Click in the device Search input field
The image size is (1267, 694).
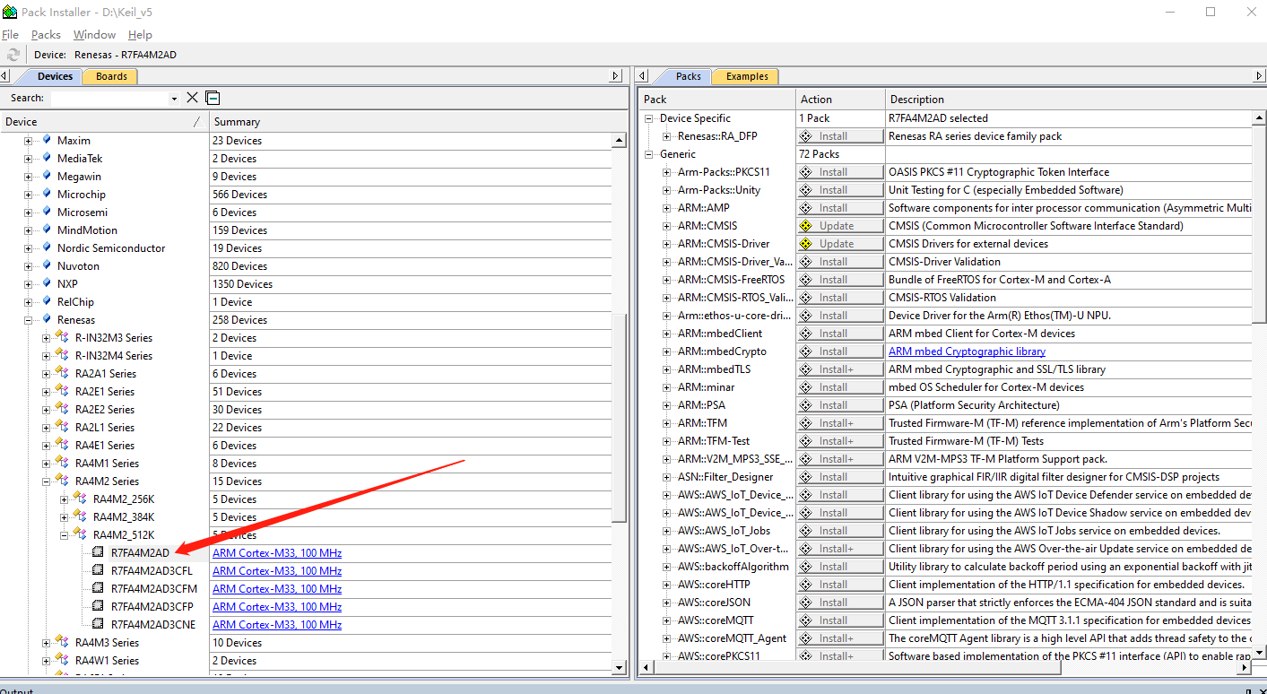click(109, 98)
